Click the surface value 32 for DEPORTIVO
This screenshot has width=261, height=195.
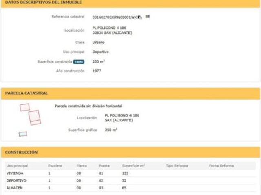[x=124, y=180]
